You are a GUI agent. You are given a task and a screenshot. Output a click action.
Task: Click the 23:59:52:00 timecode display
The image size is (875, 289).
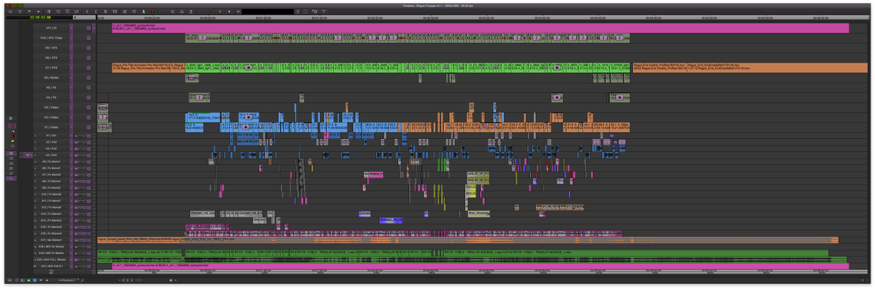[40, 17]
